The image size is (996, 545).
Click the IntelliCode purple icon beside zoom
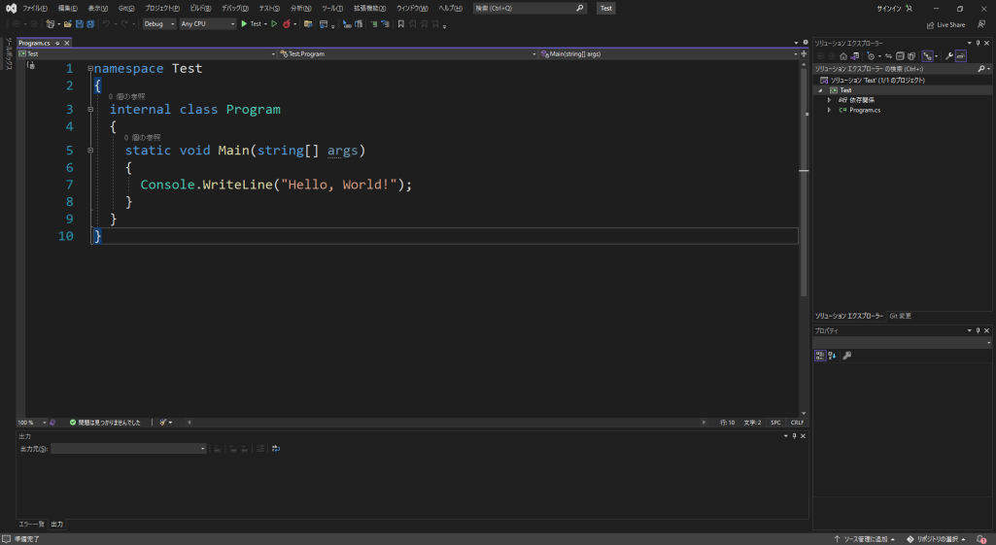pos(52,423)
